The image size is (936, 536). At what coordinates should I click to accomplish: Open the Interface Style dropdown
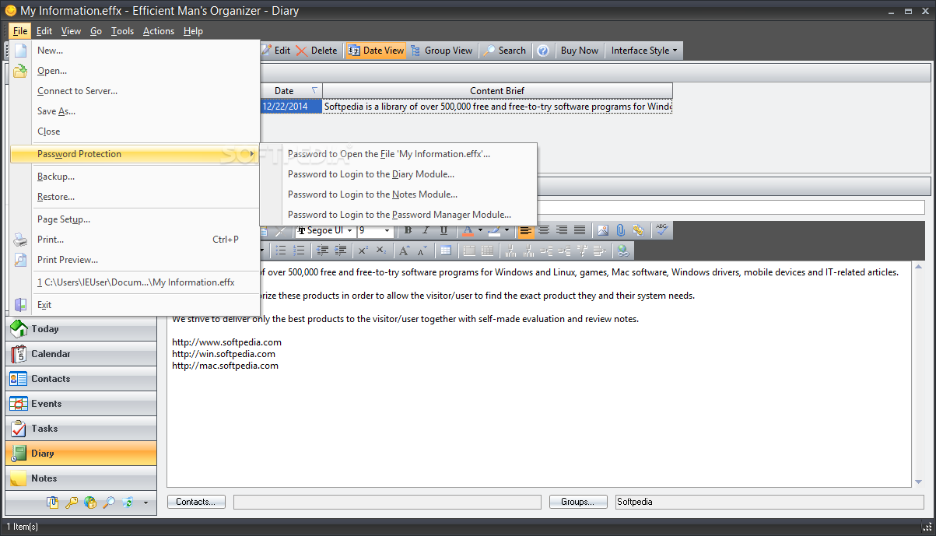pyautogui.click(x=643, y=51)
